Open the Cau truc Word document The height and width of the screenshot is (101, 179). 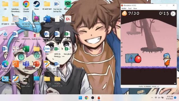[x=57, y=6]
